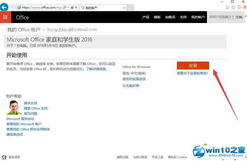Click 从光盘安装 link
This screenshot has width=247, height=161.
coord(131,86)
